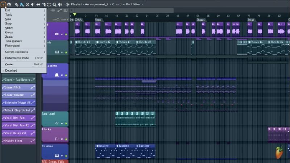Screen dimensions: 290x163
Task: Open the Plucky track dropdown arrow
Action: click(x=62, y=139)
